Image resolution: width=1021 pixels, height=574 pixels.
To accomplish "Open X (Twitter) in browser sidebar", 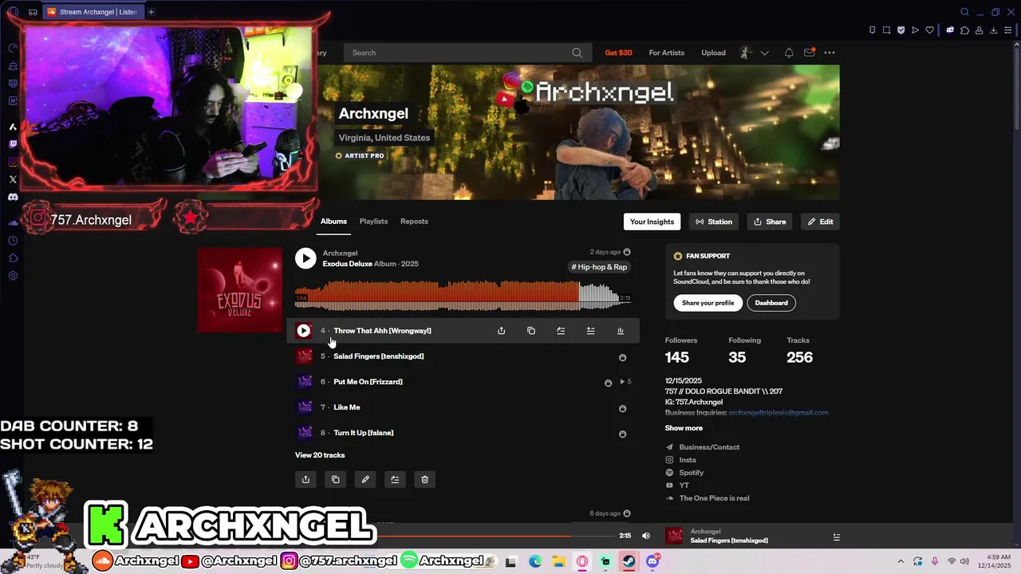I will (13, 179).
